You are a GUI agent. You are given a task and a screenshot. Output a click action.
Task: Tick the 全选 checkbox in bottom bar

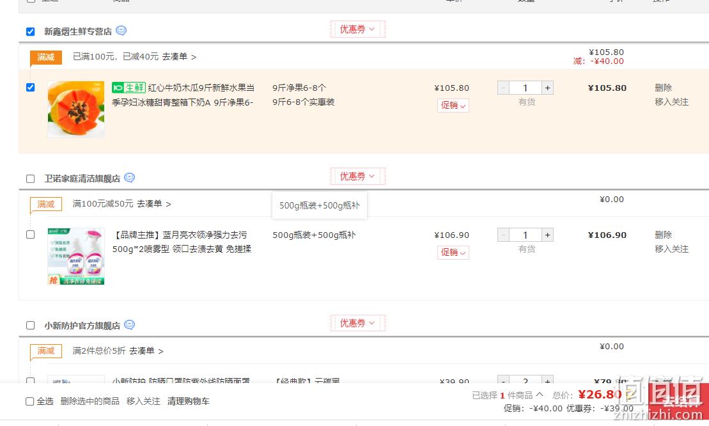coord(30,402)
